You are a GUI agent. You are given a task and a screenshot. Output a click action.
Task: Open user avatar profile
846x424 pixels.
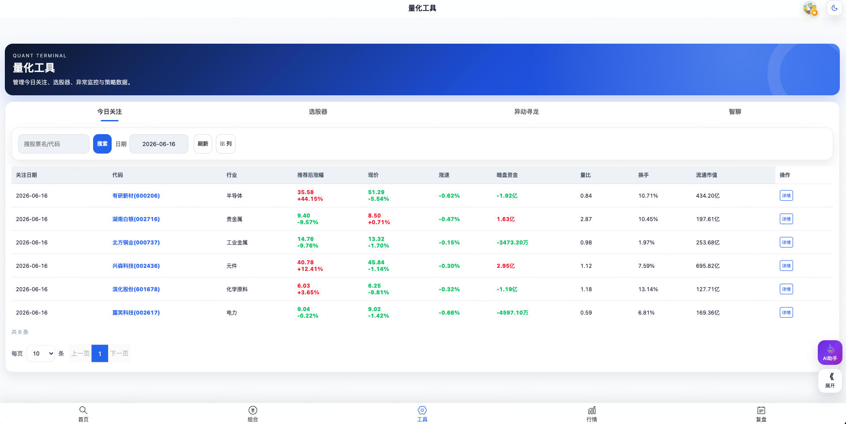tap(810, 8)
